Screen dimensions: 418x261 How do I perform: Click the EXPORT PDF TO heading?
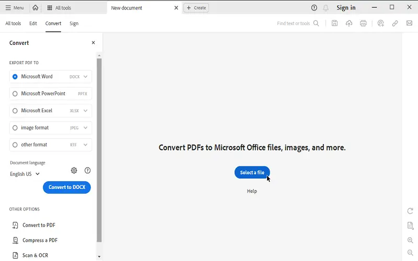click(24, 63)
